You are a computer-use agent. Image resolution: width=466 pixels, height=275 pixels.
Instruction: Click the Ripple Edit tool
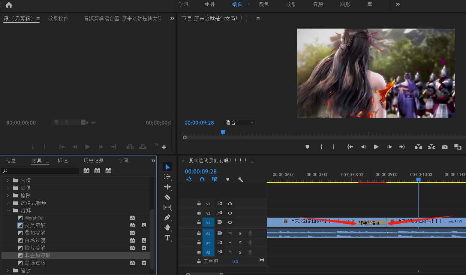coord(167,187)
